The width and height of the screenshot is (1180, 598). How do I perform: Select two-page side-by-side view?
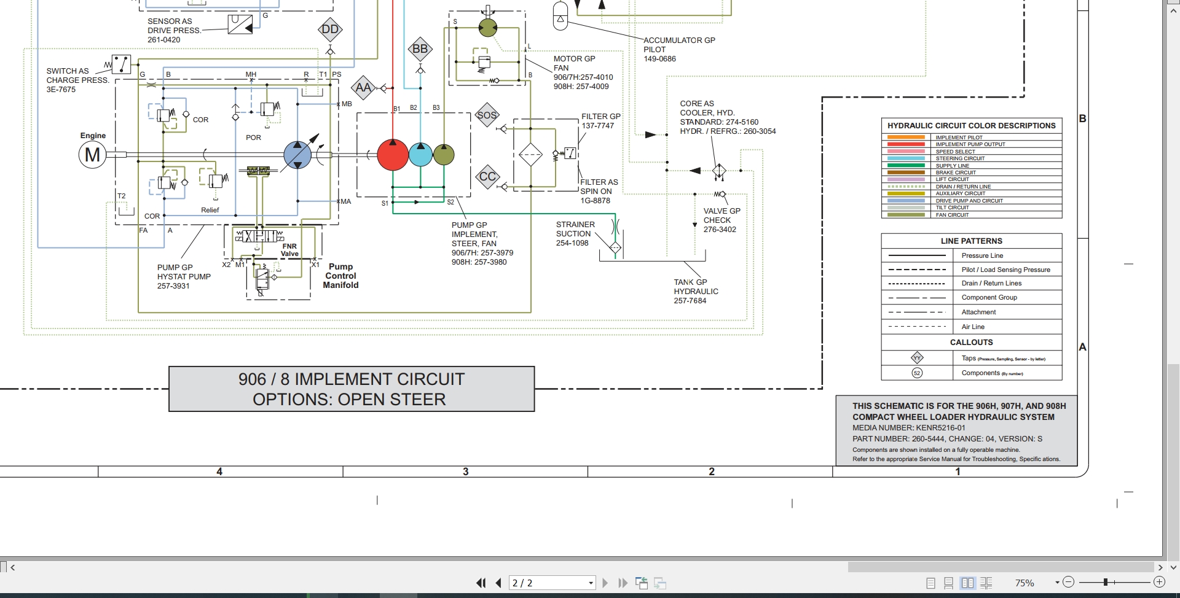[x=967, y=583]
